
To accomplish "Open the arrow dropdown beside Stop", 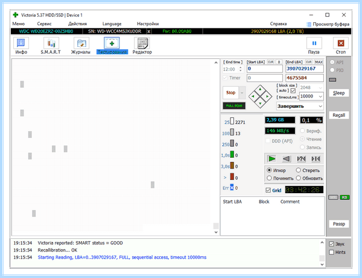I will pos(242,93).
